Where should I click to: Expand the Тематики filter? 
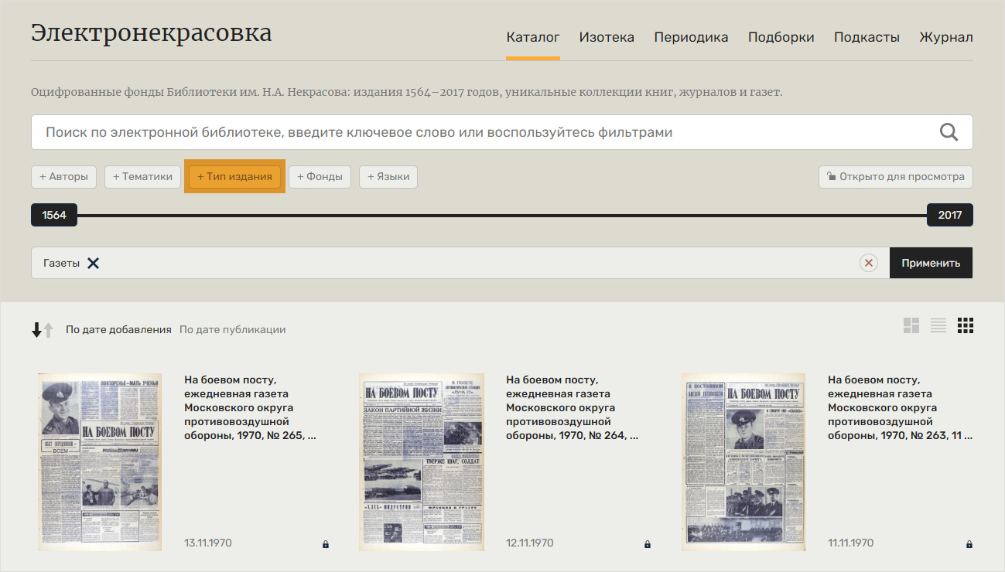(x=142, y=177)
